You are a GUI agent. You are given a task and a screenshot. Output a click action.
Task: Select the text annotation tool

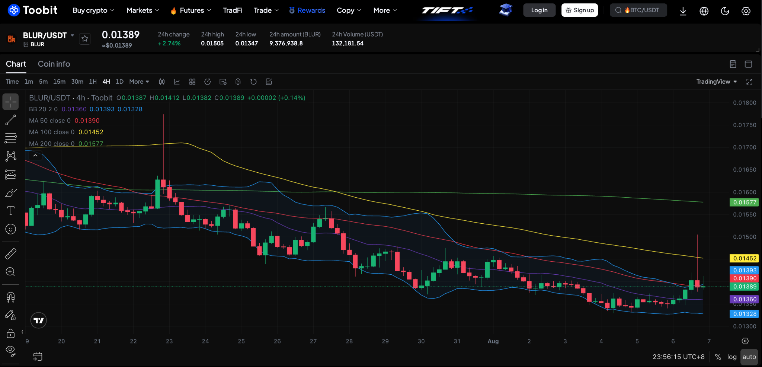[x=10, y=211]
